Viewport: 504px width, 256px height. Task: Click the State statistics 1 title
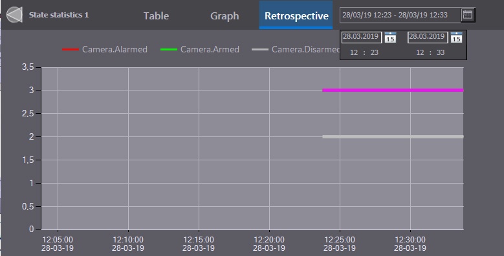[59, 15]
